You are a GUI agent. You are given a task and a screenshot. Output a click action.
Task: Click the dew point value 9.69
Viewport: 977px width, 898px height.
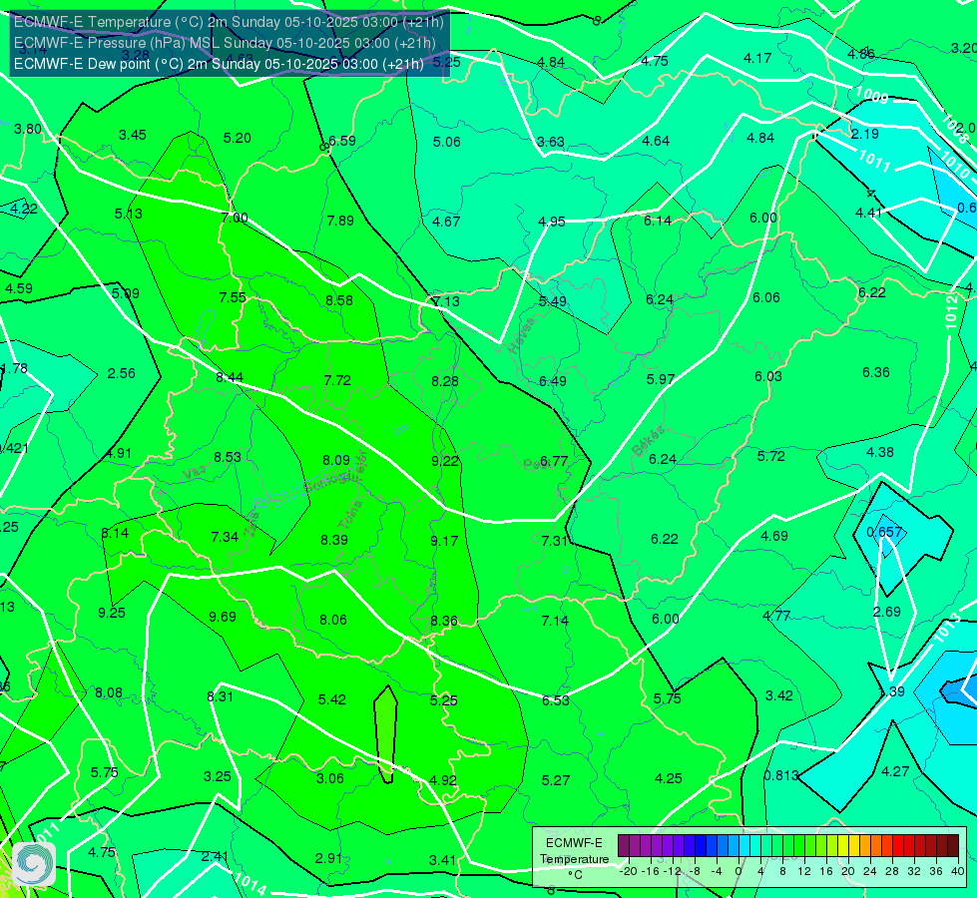pyautogui.click(x=223, y=617)
